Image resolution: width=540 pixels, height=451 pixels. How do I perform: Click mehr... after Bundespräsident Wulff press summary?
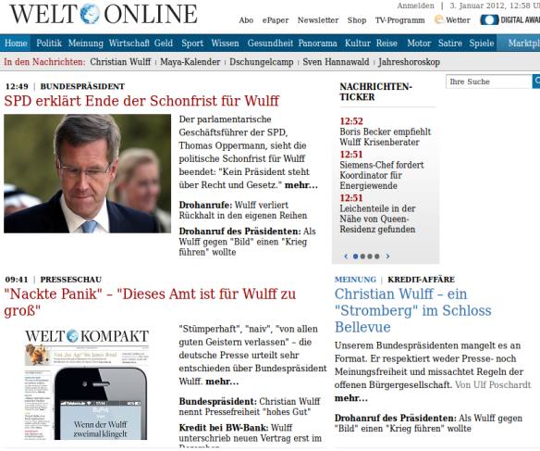point(222,382)
